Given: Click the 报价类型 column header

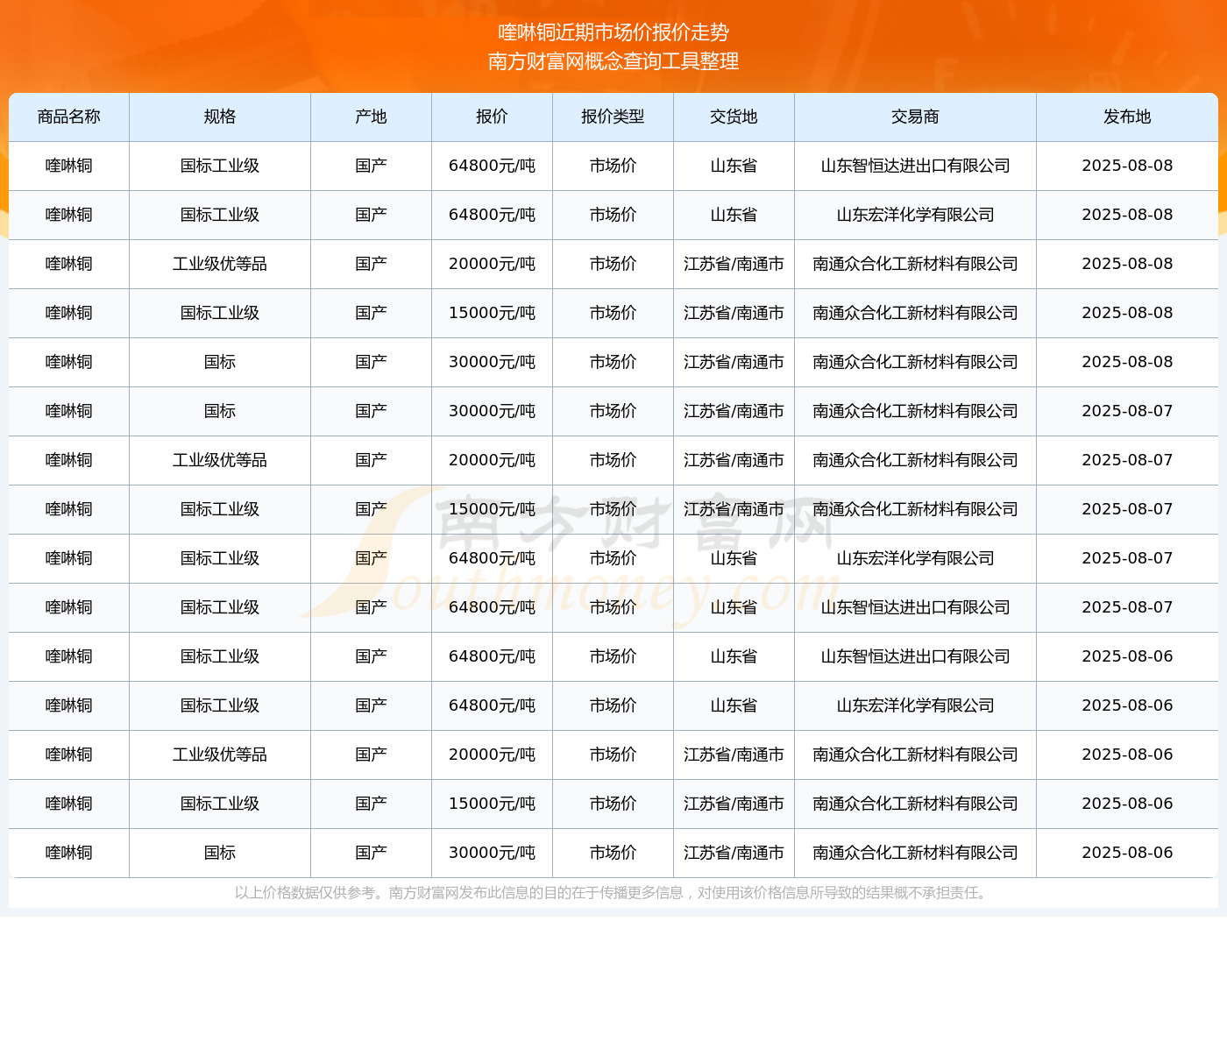Looking at the screenshot, I should click(x=613, y=117).
